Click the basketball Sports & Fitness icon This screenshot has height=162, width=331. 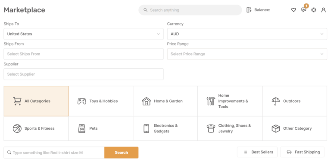(x=17, y=128)
